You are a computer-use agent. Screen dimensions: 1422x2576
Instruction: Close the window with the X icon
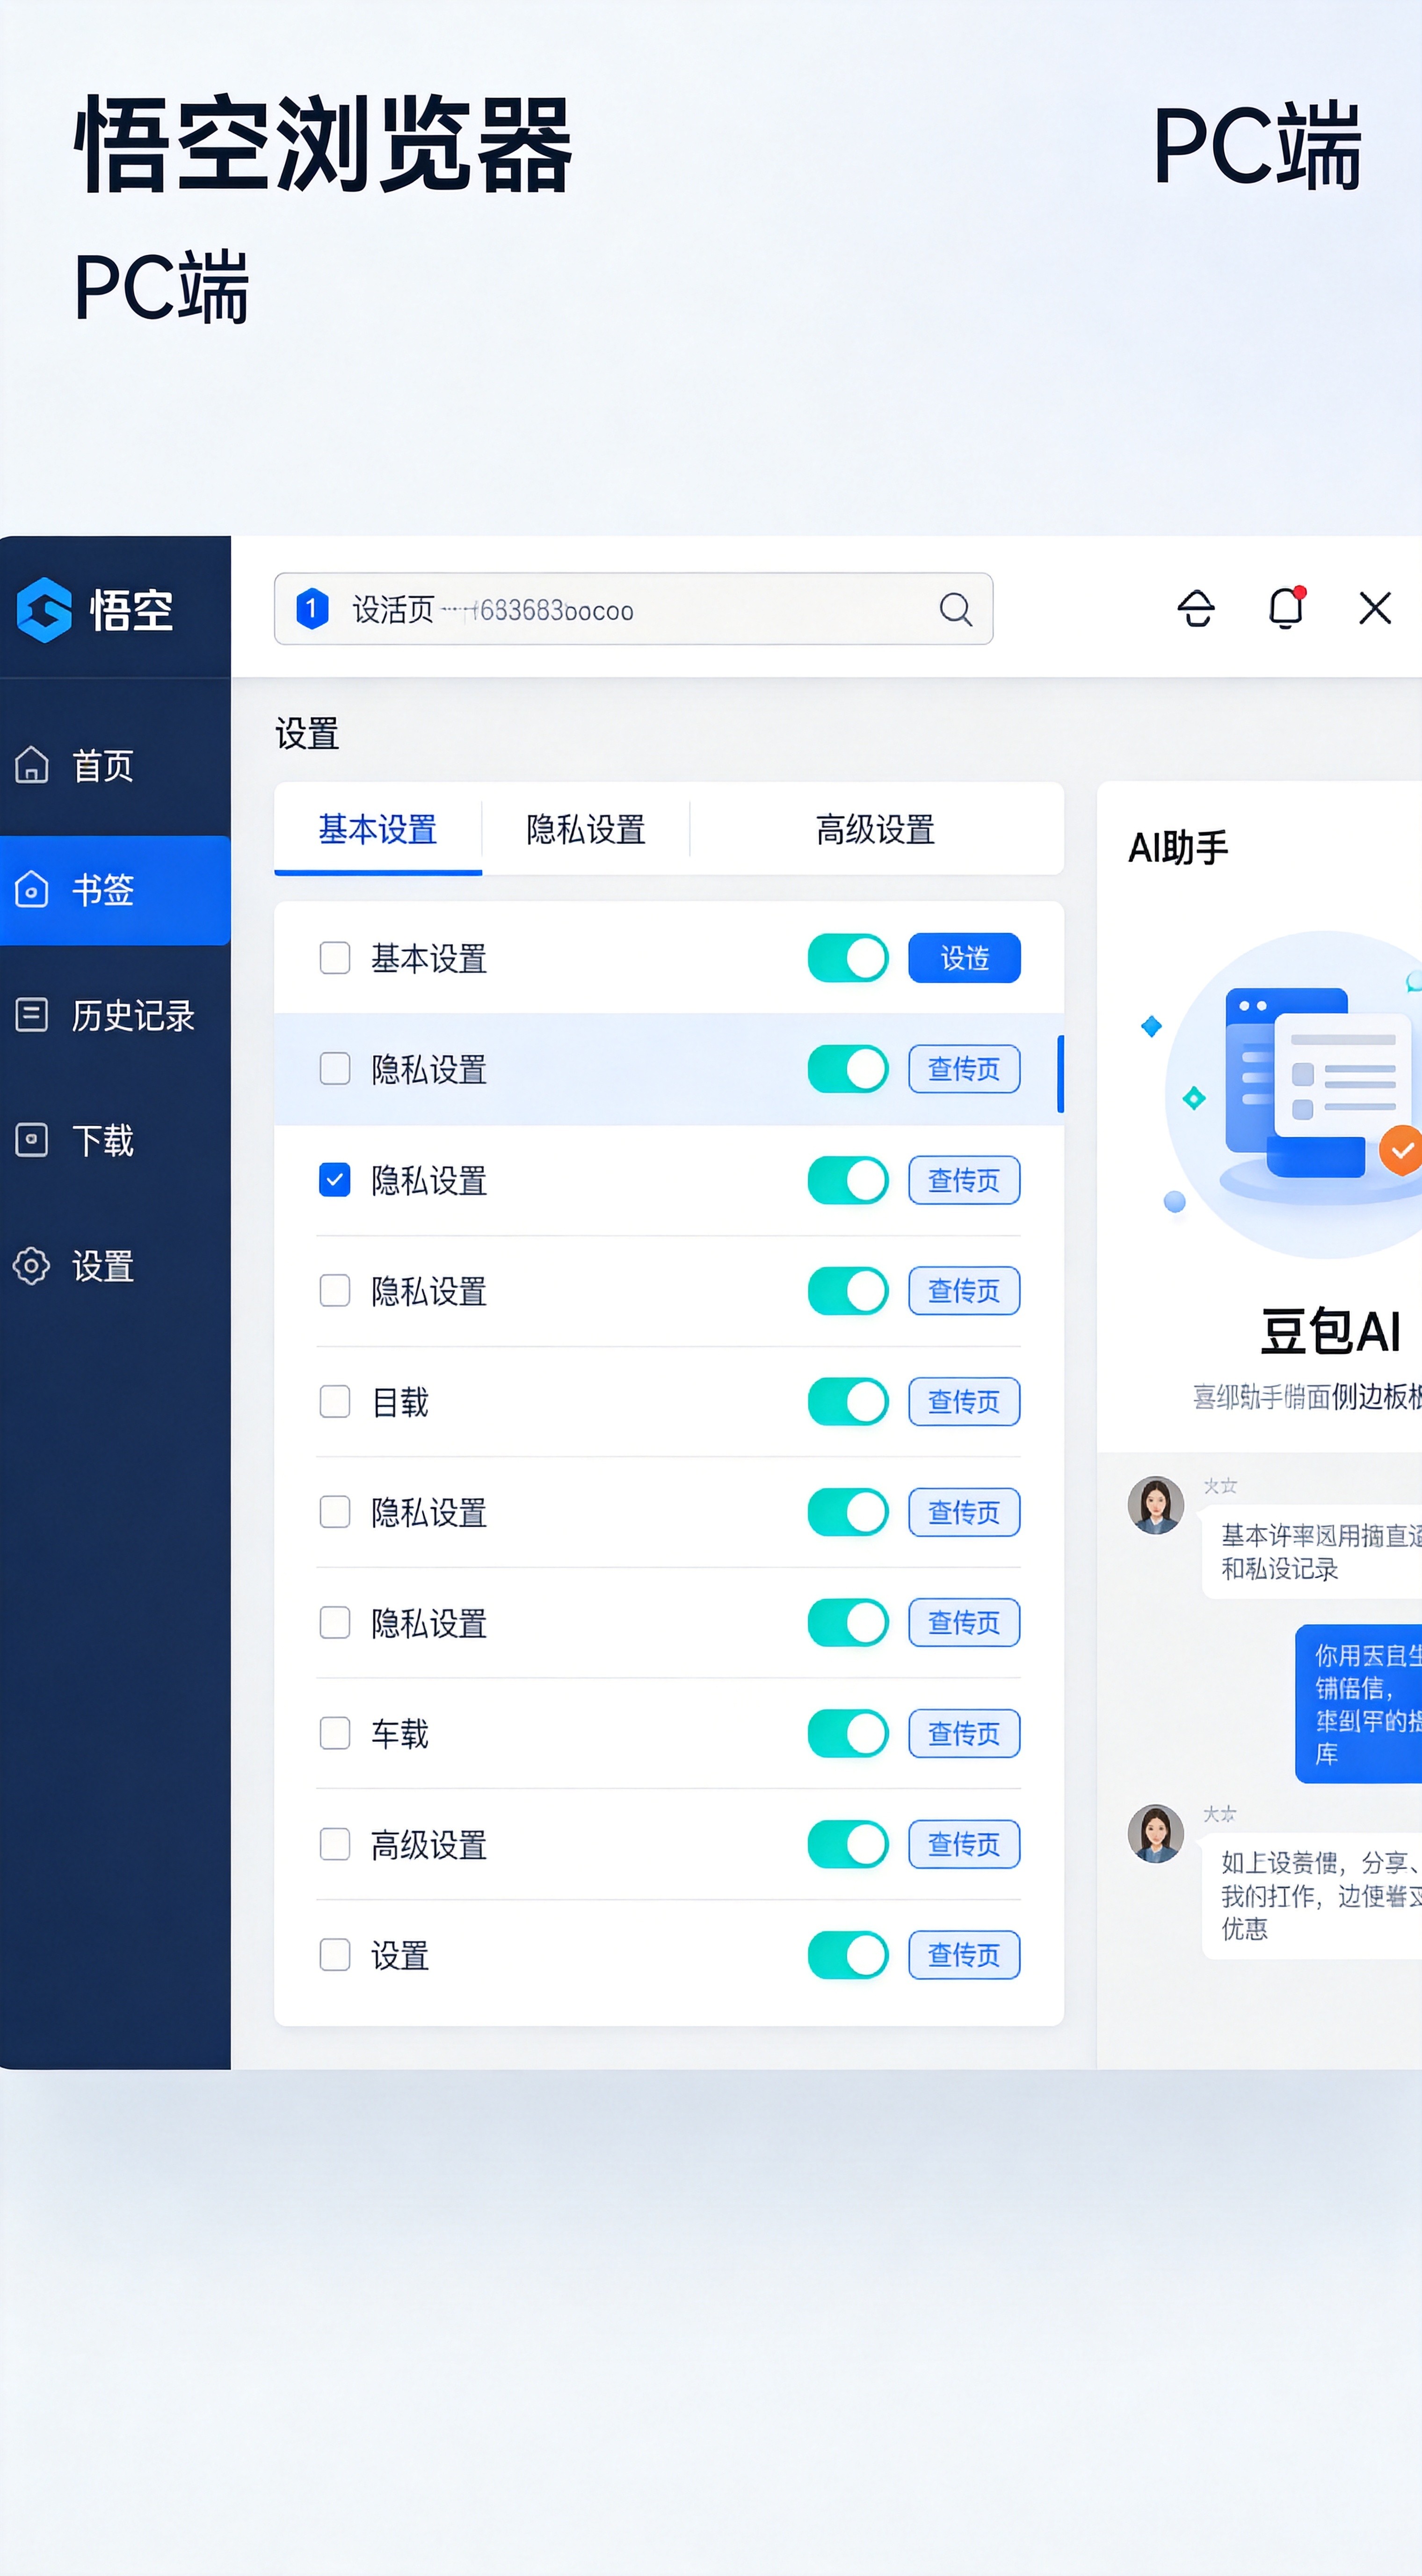coord(1375,608)
